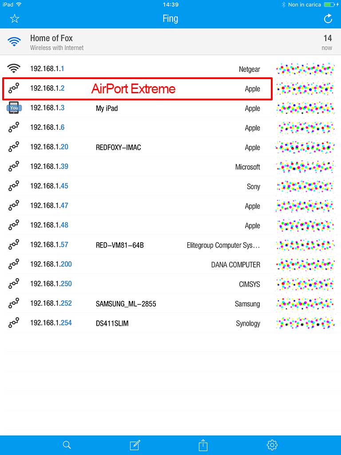Open the REDFOXY–IMAC device name
341x455 pixels.
pyautogui.click(x=118, y=148)
